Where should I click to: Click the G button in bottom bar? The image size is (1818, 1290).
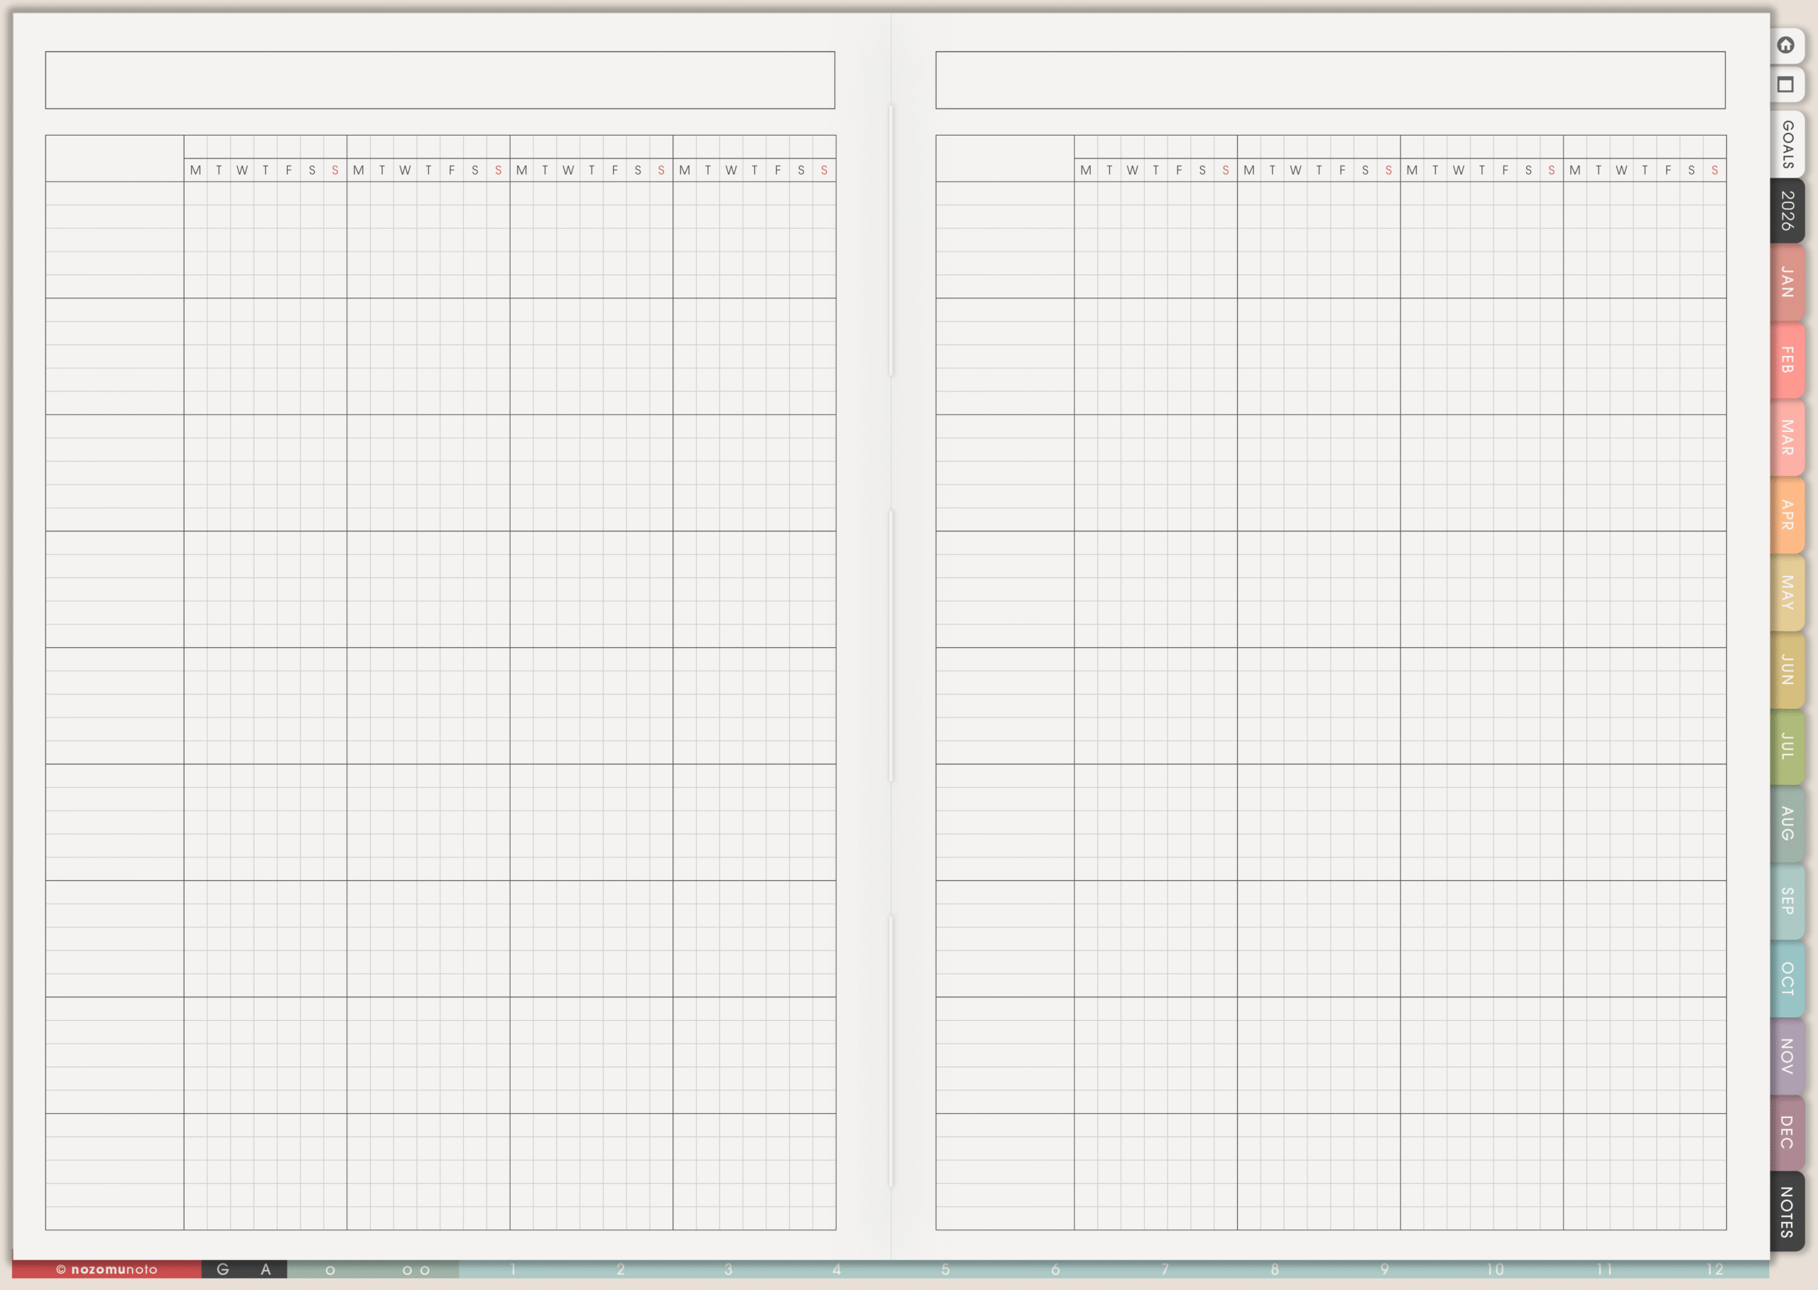click(223, 1269)
